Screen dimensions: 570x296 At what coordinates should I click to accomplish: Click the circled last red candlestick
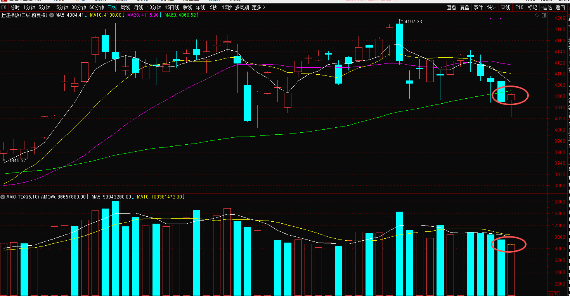click(x=511, y=98)
